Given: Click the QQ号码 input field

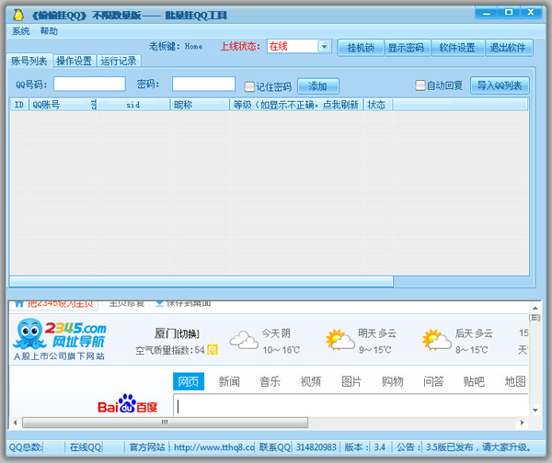Looking at the screenshot, I should [x=89, y=84].
